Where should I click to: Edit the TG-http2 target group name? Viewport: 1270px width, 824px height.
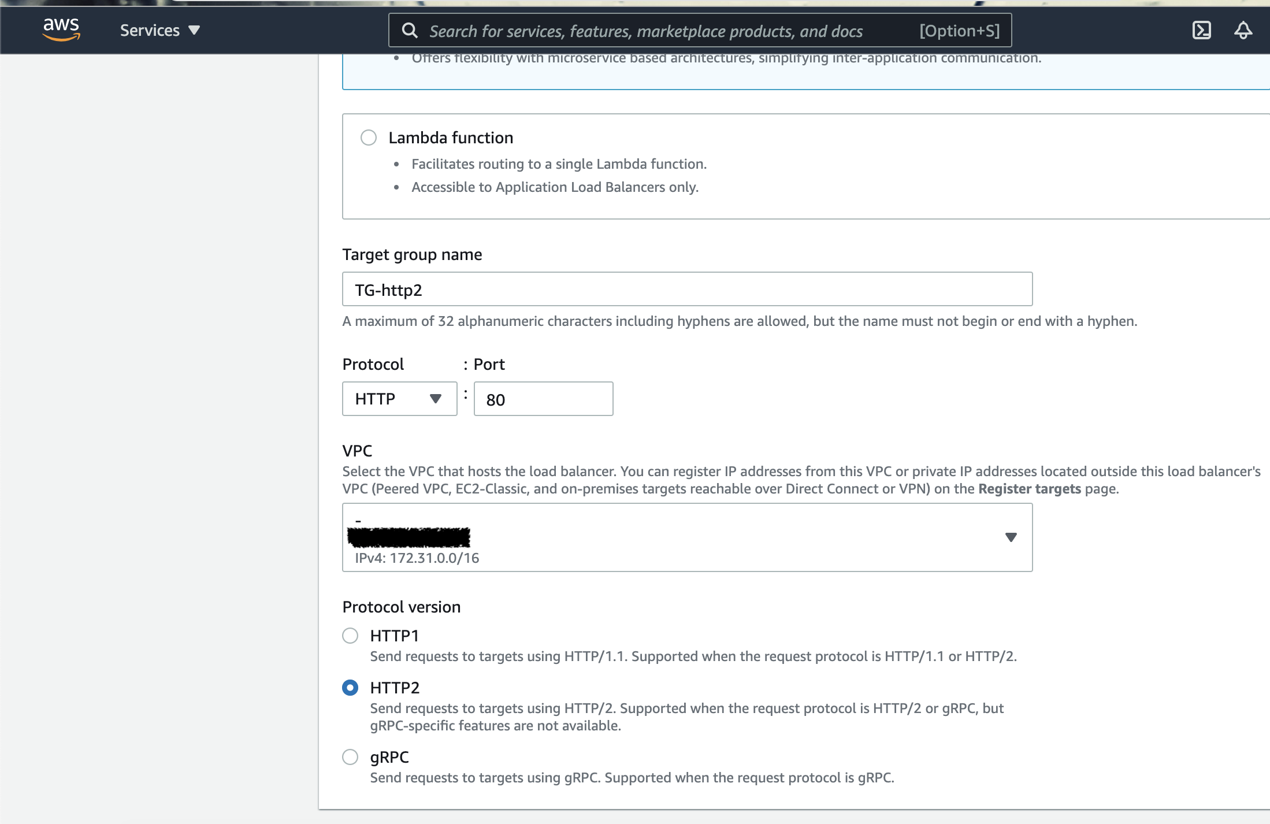(x=686, y=289)
